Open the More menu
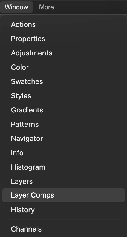Image resolution: width=127 pixels, height=237 pixels. 47,7
